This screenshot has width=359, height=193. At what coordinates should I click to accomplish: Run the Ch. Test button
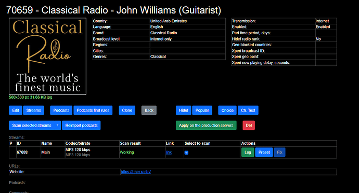click(248, 111)
